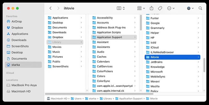
Task: Open the Downloads folder in first column
Action: point(59,32)
